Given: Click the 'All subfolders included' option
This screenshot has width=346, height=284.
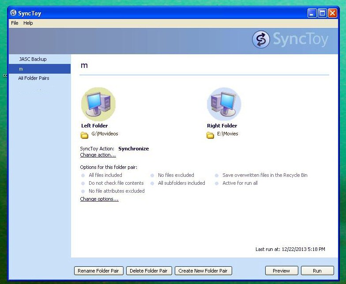Looking at the screenshot, I should tap(181, 183).
